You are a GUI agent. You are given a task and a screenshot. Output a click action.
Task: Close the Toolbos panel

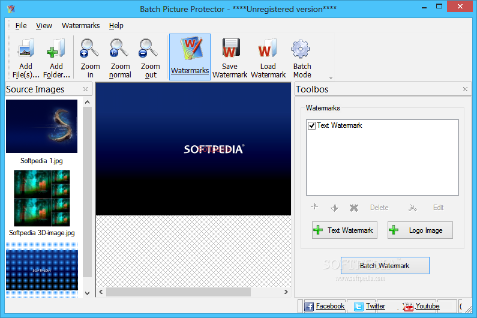pyautogui.click(x=465, y=89)
